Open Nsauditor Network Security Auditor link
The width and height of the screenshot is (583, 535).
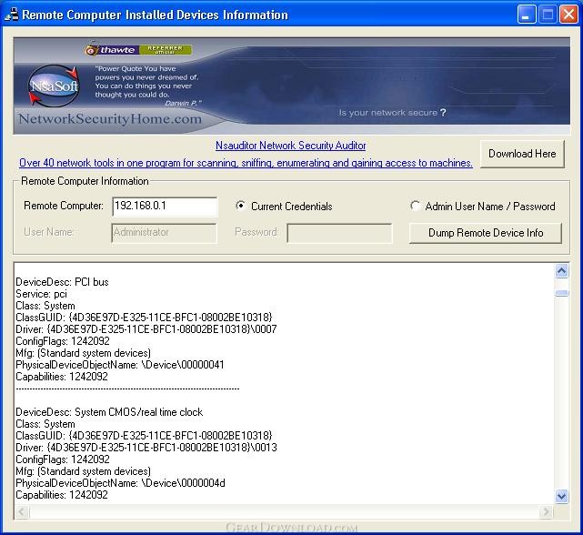(x=291, y=146)
